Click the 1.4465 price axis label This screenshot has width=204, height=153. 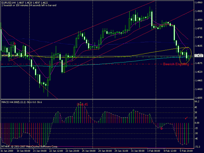[199, 81]
